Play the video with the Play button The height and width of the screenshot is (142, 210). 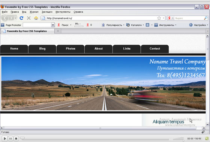pos(4,139)
